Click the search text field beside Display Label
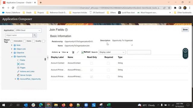 (x=139, y=52)
